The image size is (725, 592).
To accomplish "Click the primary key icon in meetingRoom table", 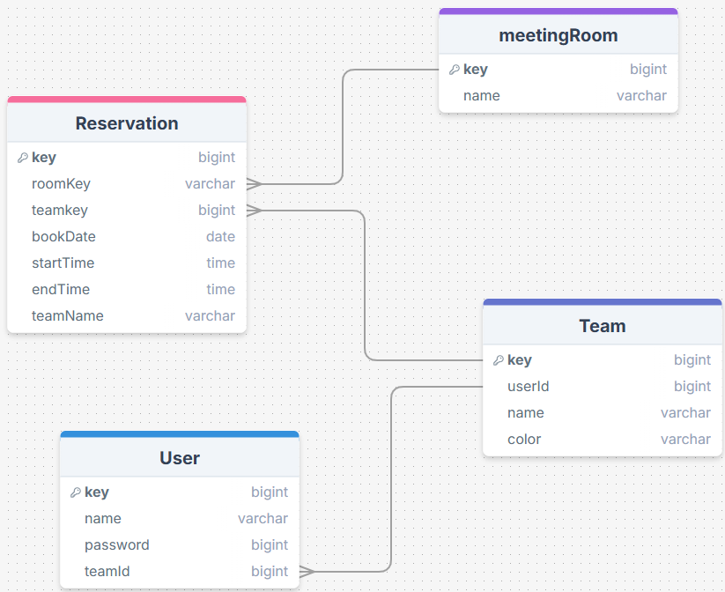I will pyautogui.click(x=455, y=70).
